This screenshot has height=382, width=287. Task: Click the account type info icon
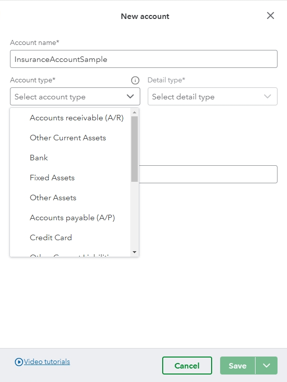tap(135, 80)
